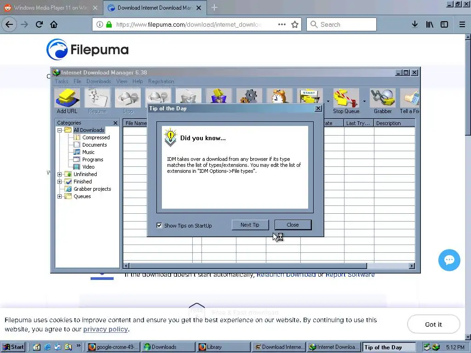Click the Description column header
The width and height of the screenshot is (471, 353).
pos(395,123)
